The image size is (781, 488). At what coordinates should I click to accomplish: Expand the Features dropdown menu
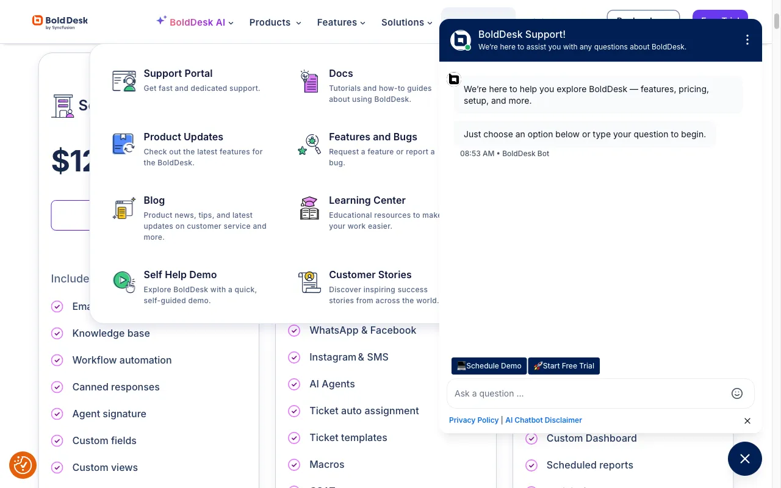point(341,22)
